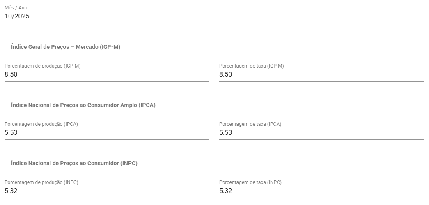
Task: Click the "Porcentagem de taxa (INPC)" label
Action: tap(250, 182)
